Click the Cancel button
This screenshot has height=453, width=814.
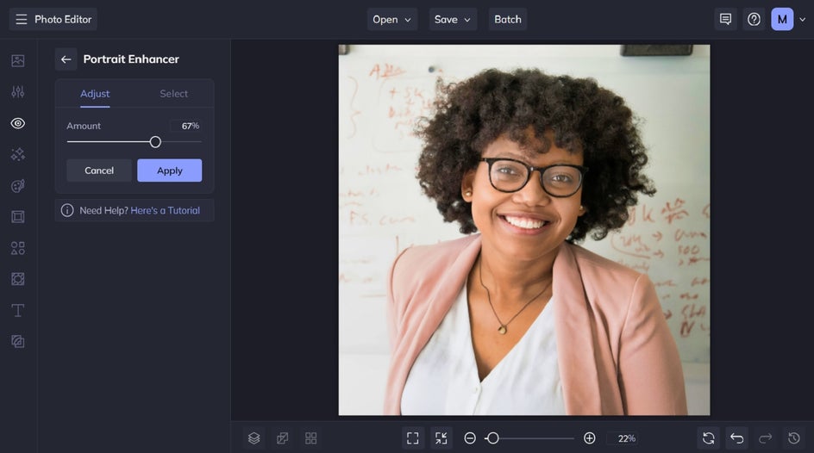click(99, 171)
